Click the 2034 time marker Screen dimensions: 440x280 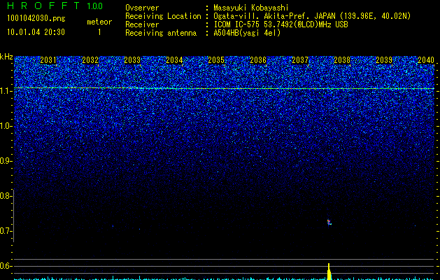(x=174, y=60)
